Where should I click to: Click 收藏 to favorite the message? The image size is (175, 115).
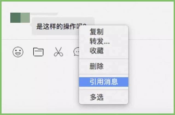pyautogui.click(x=97, y=51)
